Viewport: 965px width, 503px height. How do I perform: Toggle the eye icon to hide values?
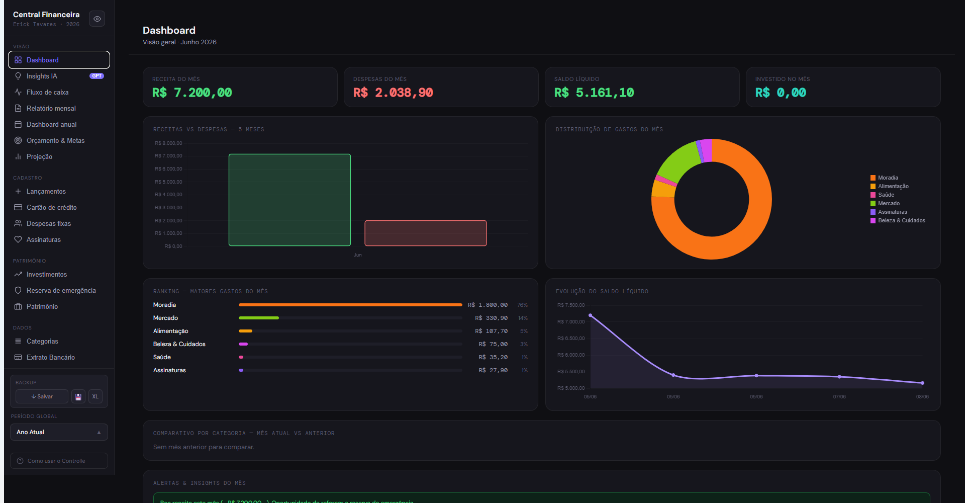[97, 19]
